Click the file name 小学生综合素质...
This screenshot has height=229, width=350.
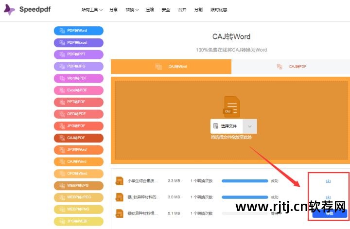pyautogui.click(x=142, y=181)
